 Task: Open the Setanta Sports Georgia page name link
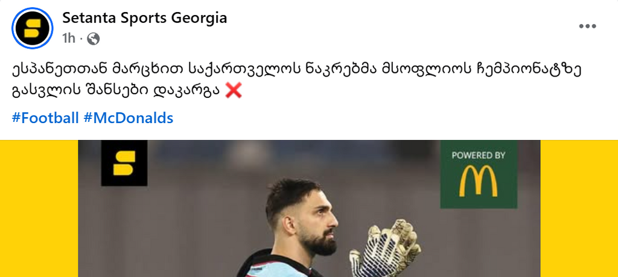145,18
